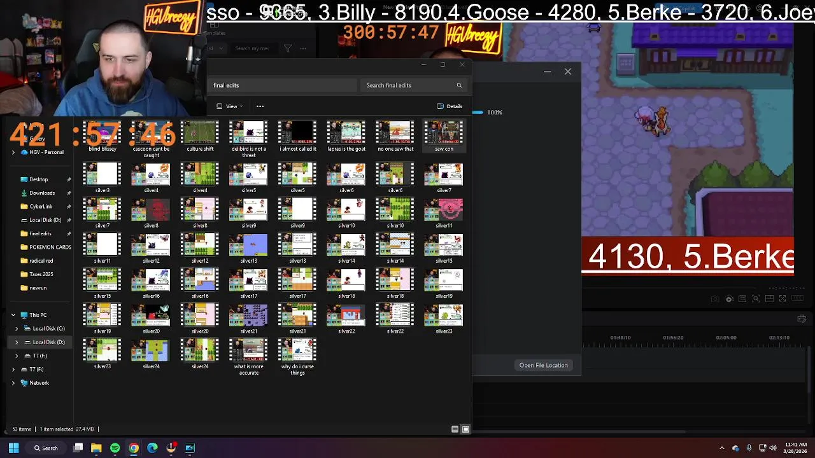Open clock and date flyout

pyautogui.click(x=795, y=448)
